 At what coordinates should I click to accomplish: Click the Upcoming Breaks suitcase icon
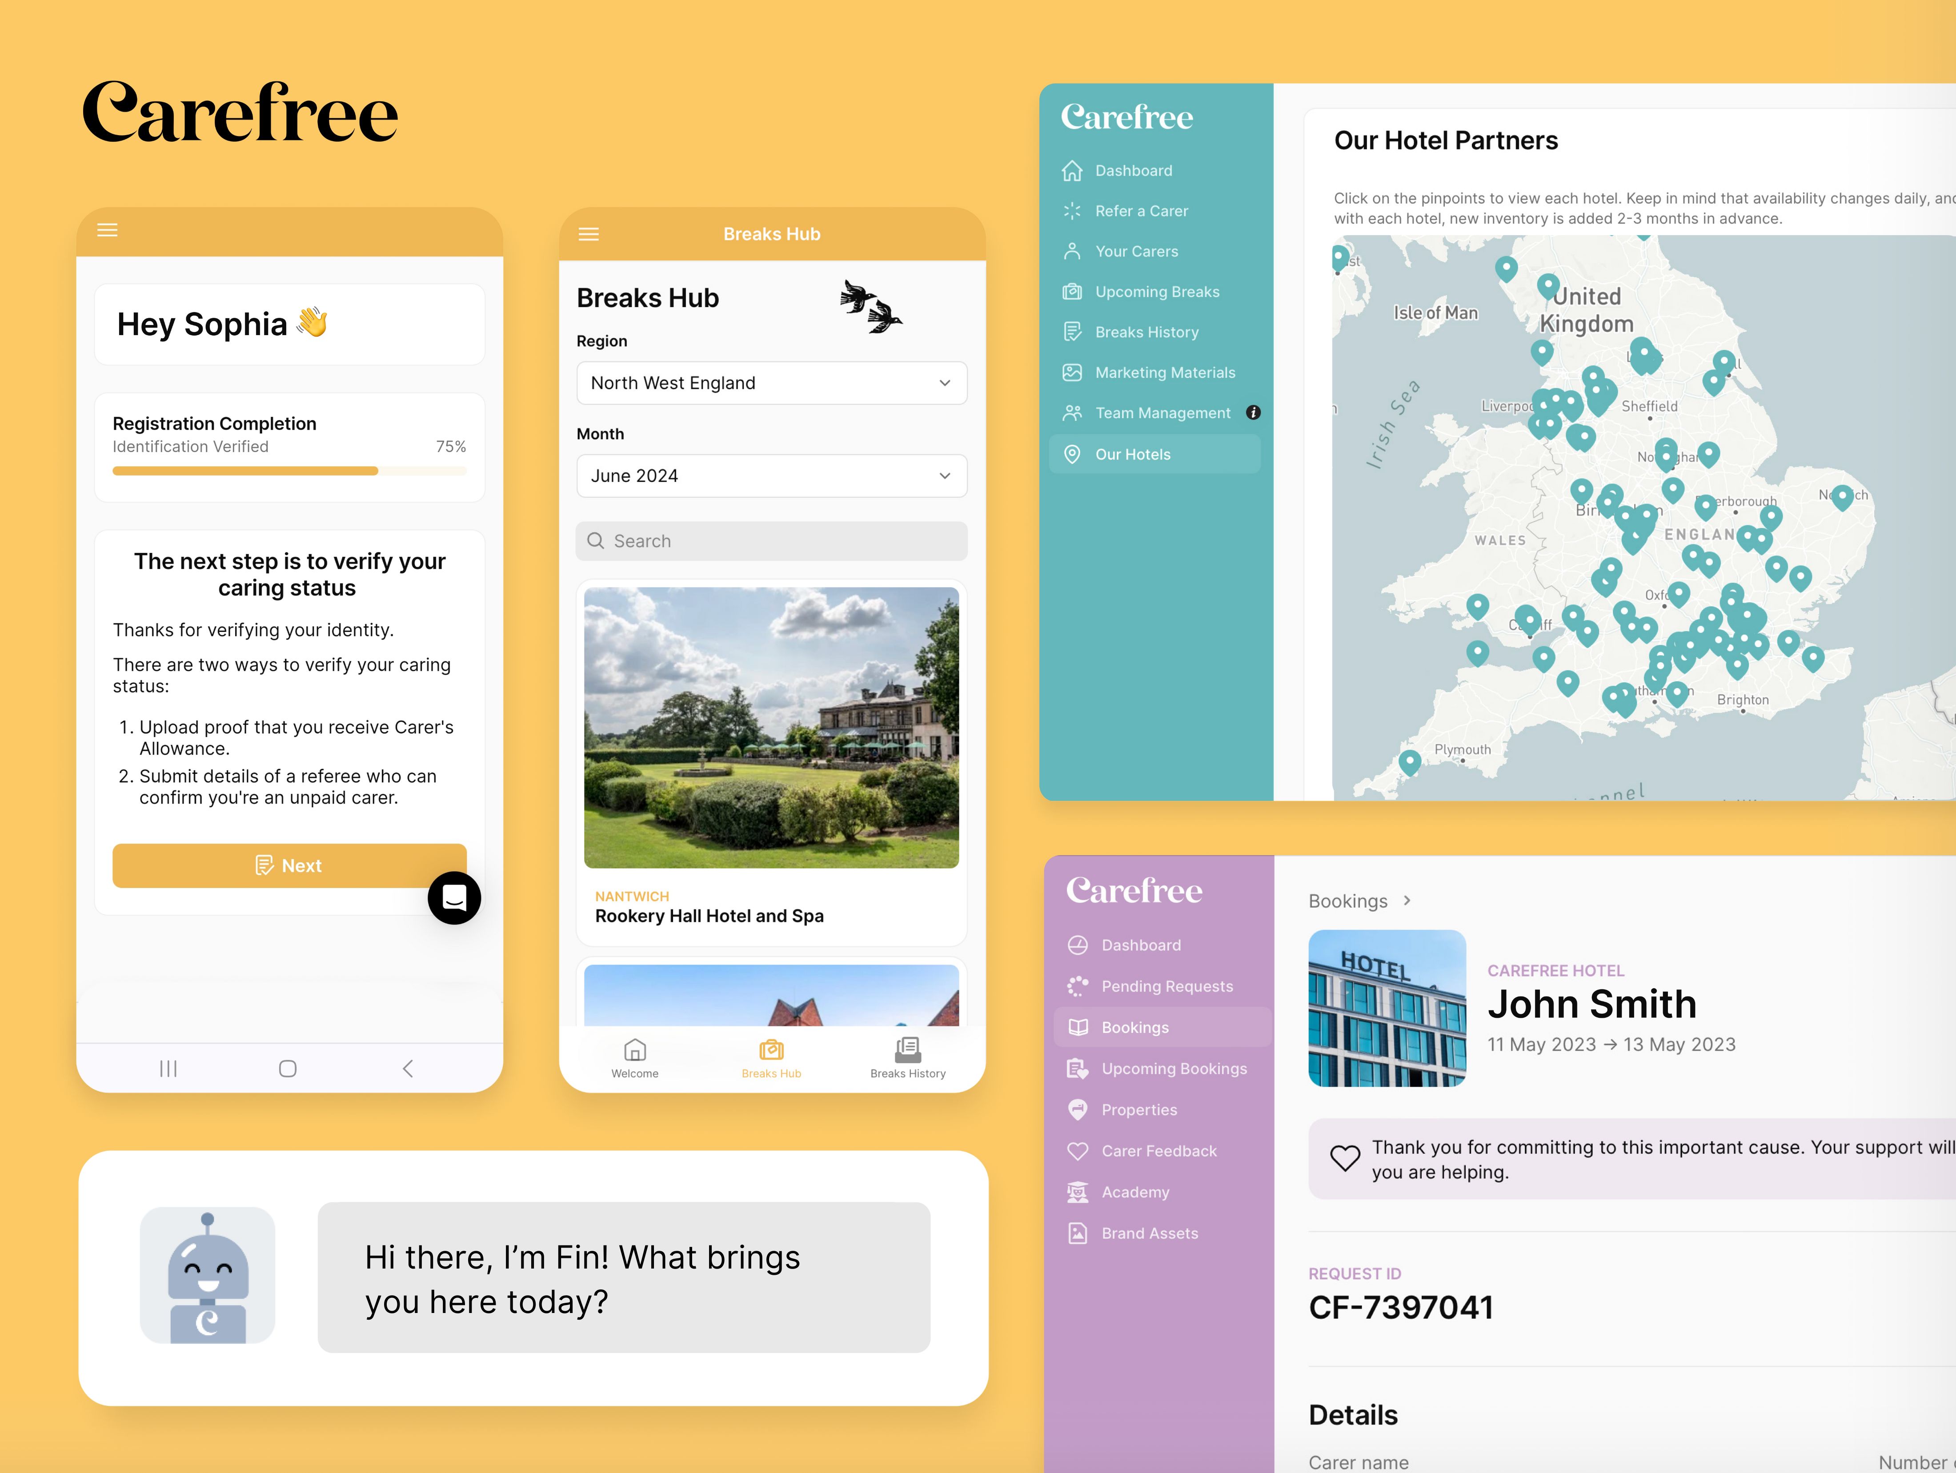pyautogui.click(x=1072, y=292)
